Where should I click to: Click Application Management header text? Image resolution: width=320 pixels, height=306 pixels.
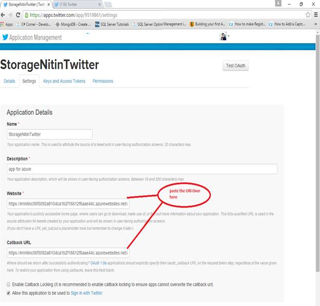coord(35,37)
